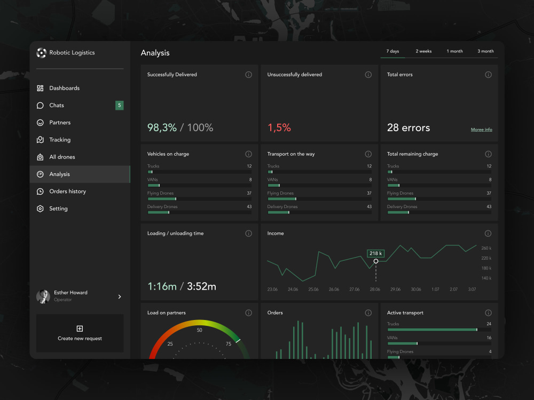This screenshot has height=400, width=534.
Task: Open info for Total remaining charge
Action: 489,154
